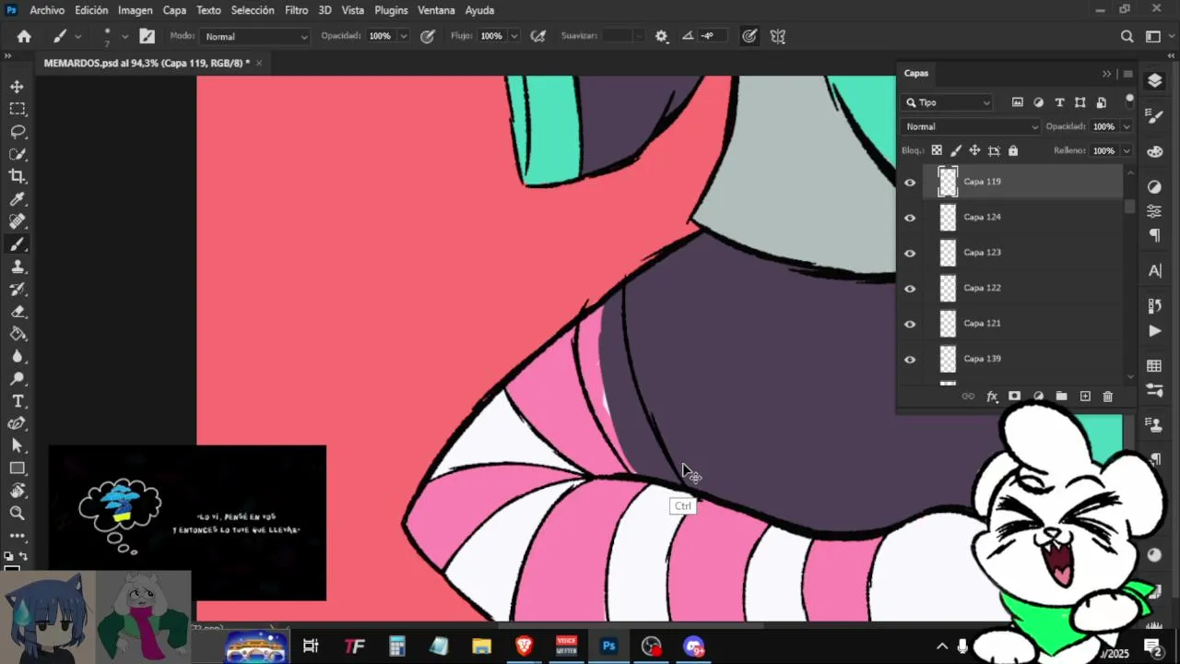Select the Hand tool
Screen dimensions: 1180x664
18,491
